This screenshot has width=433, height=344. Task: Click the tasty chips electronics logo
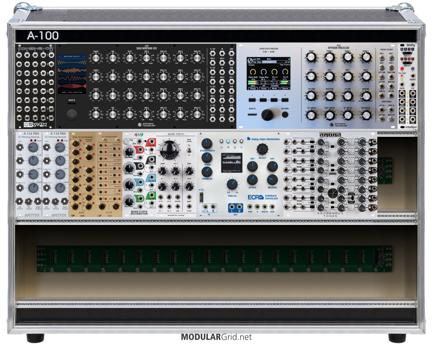pyautogui.click(x=263, y=139)
